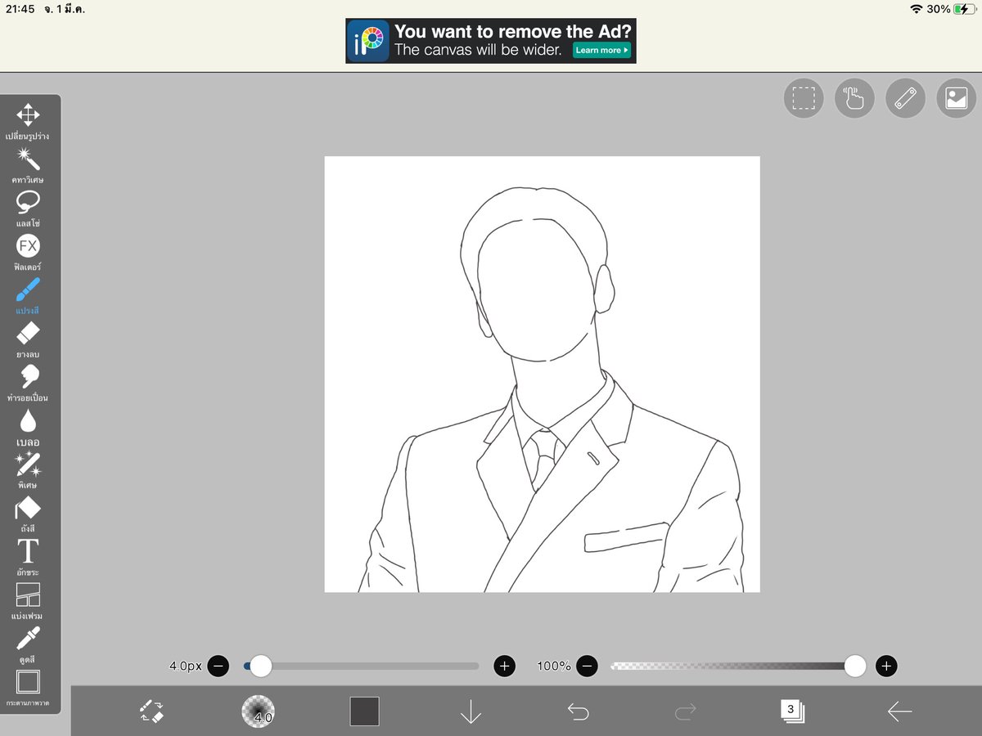
Task: Undo the last stroke
Action: [x=578, y=711]
